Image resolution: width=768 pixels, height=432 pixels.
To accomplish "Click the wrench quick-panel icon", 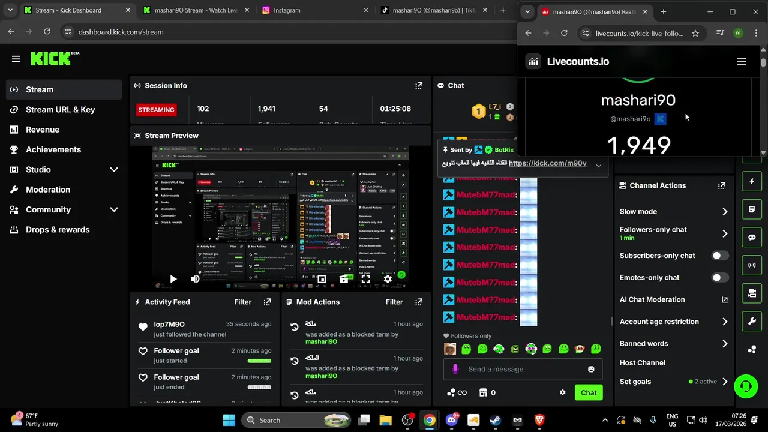I will click(x=752, y=321).
